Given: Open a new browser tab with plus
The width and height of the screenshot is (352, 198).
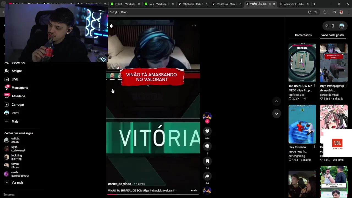Looking at the screenshot, I should [314, 4].
